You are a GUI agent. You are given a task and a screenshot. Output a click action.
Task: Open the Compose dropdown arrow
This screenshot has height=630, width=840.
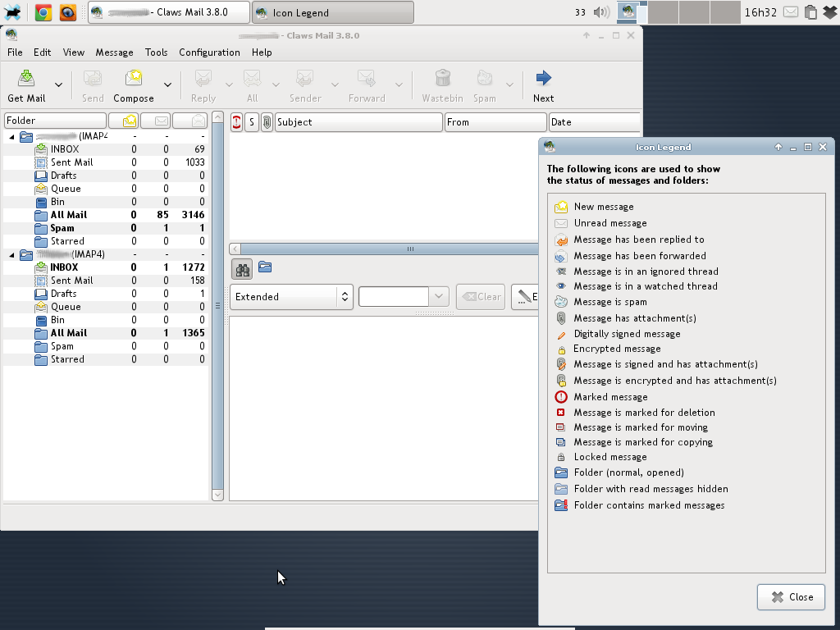point(167,84)
